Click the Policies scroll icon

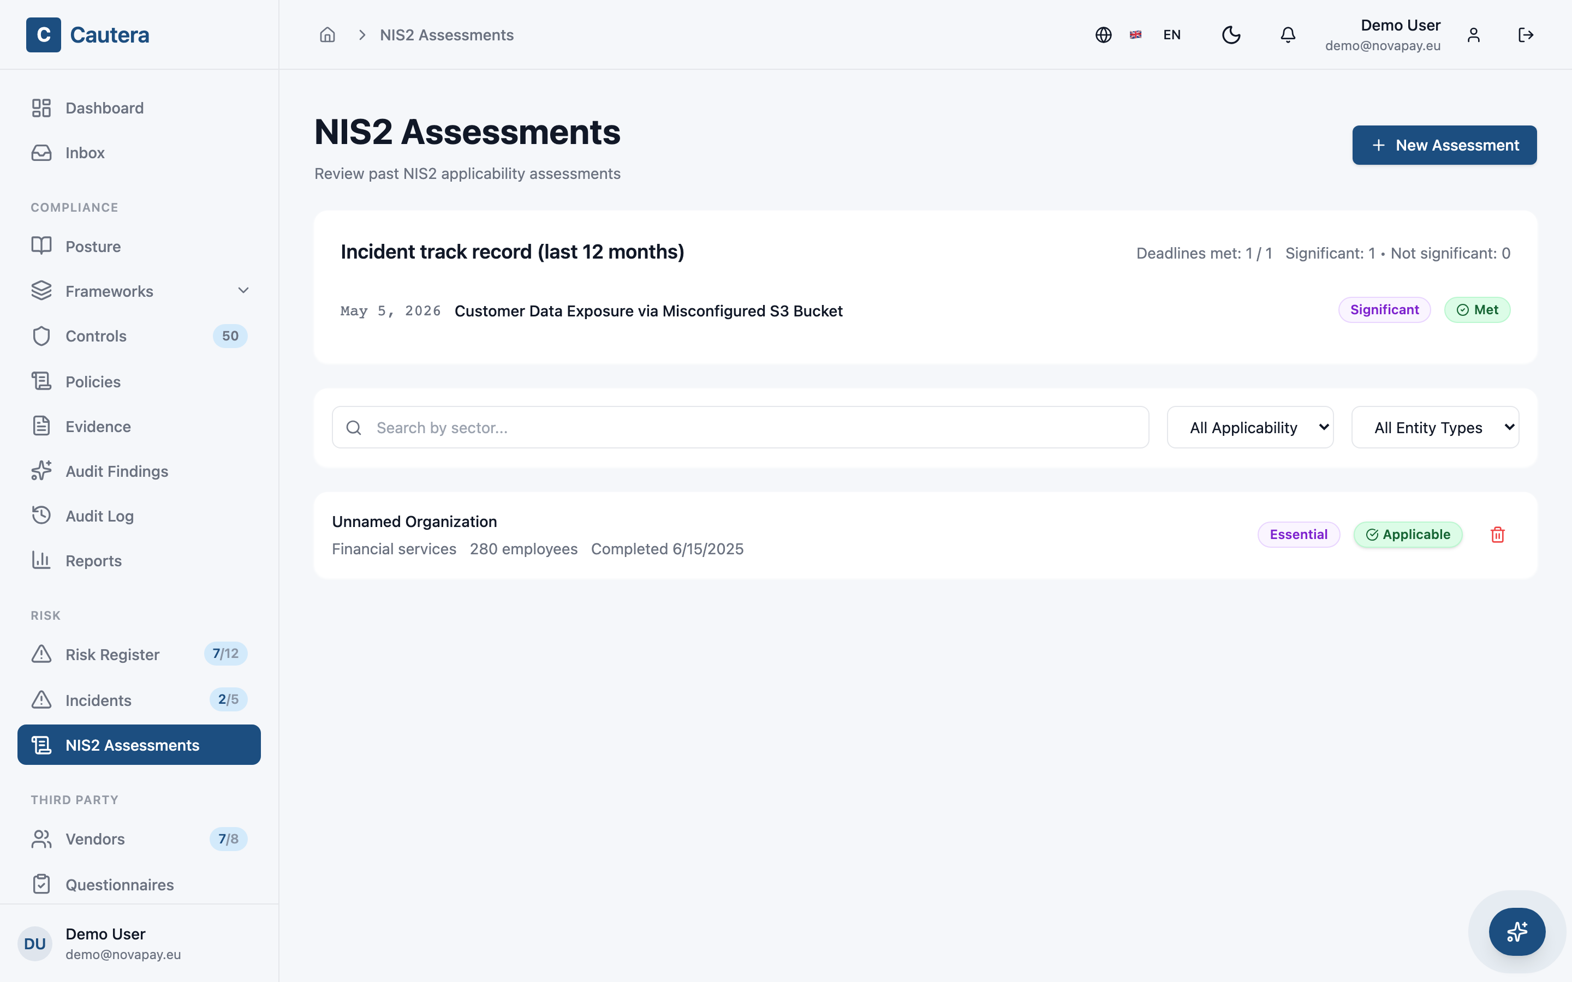tap(41, 381)
